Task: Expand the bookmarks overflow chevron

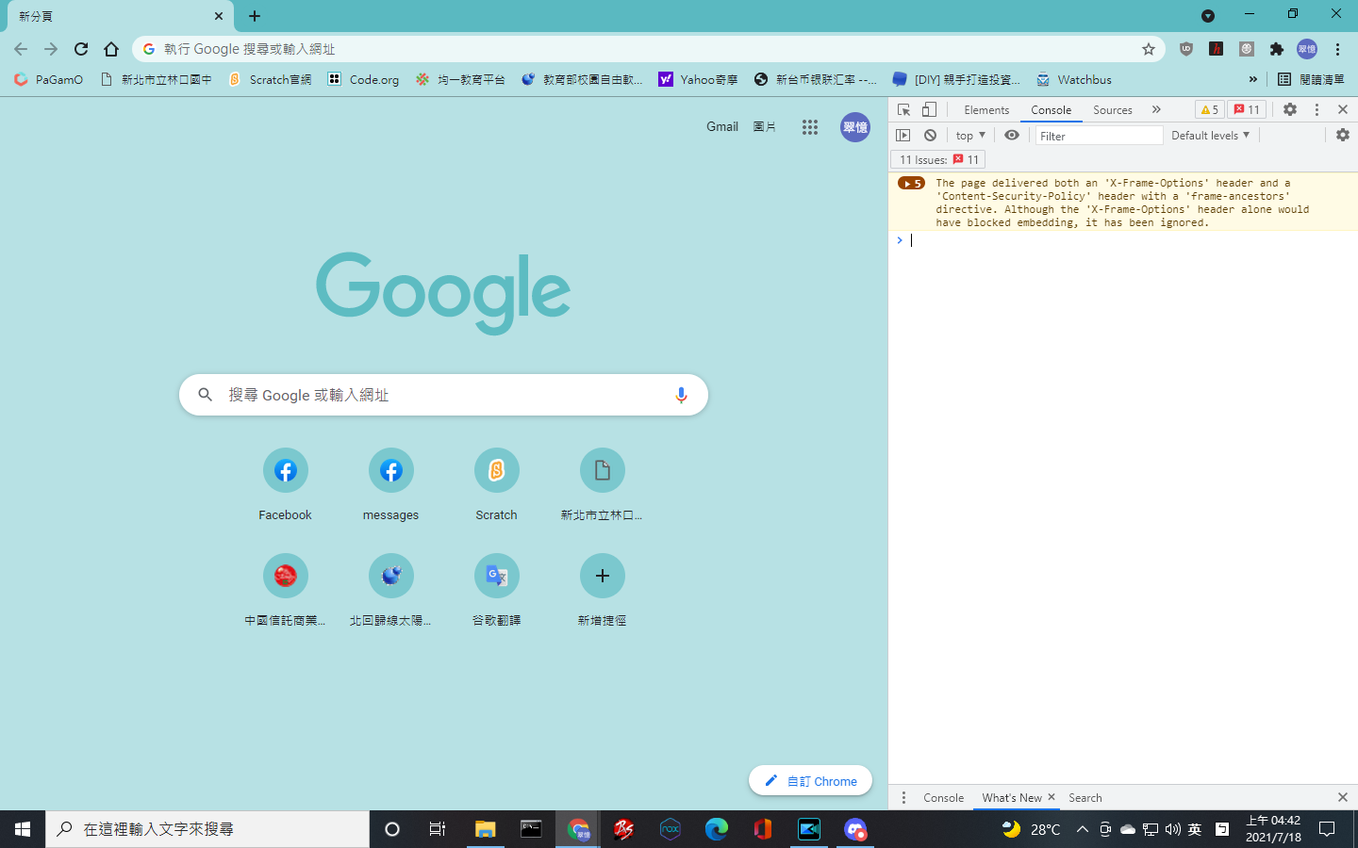Action: [x=1252, y=79]
